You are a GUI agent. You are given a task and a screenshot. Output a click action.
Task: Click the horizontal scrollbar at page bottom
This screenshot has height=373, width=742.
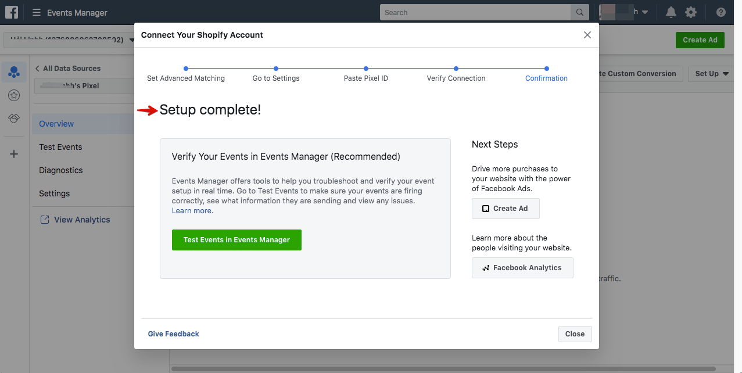pos(443,369)
